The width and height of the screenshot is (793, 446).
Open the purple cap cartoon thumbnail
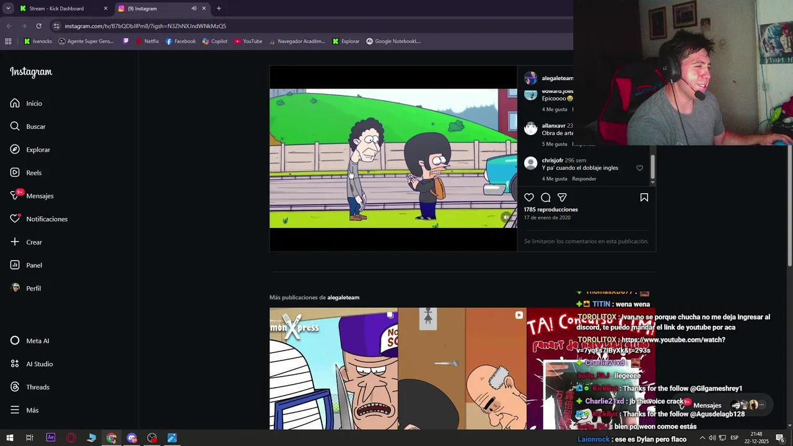[333, 369]
